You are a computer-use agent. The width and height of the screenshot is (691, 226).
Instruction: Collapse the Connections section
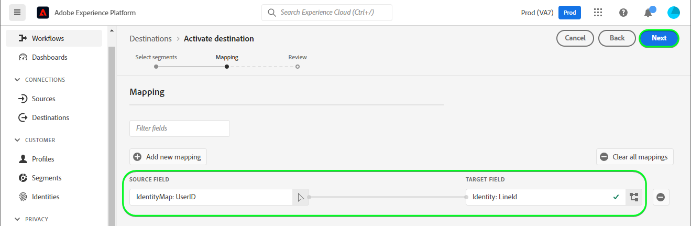click(x=17, y=80)
